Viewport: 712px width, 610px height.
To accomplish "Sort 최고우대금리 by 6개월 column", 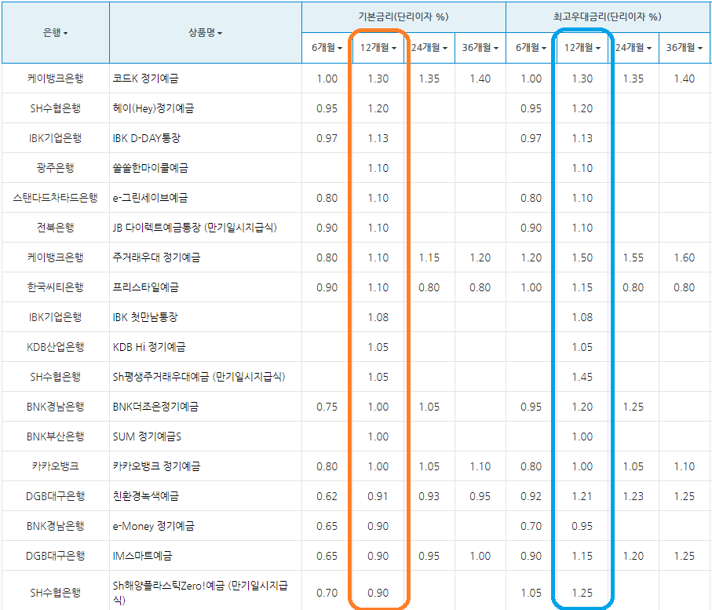I will 531,48.
